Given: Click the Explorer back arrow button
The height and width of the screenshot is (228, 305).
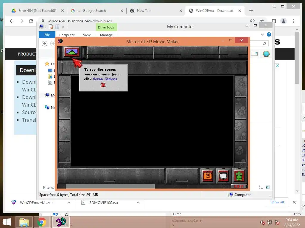Looking at the screenshot, I should (45, 44).
